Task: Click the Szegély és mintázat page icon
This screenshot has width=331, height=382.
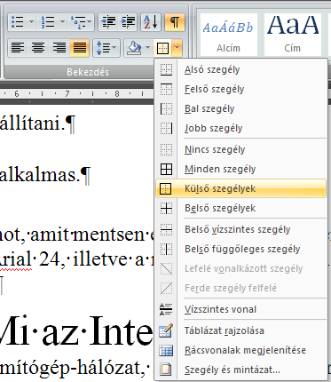Action: click(x=166, y=370)
